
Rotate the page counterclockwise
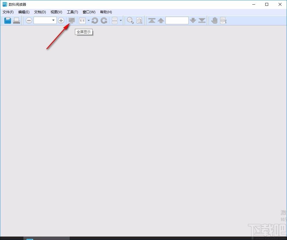pos(95,20)
